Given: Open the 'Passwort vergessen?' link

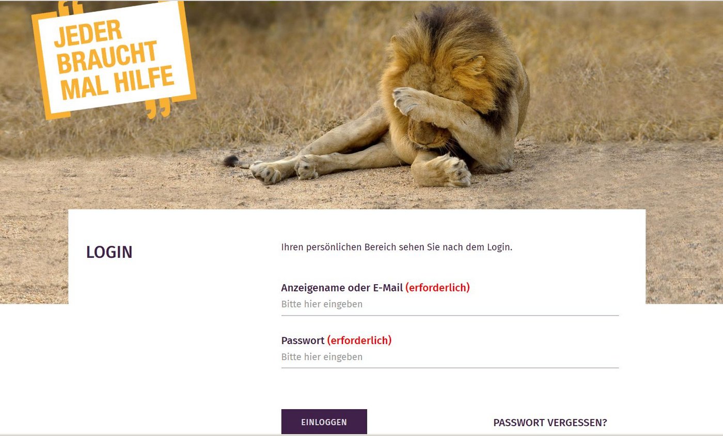Looking at the screenshot, I should pyautogui.click(x=550, y=423).
